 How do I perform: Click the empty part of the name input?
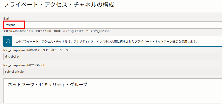pos(126,25)
